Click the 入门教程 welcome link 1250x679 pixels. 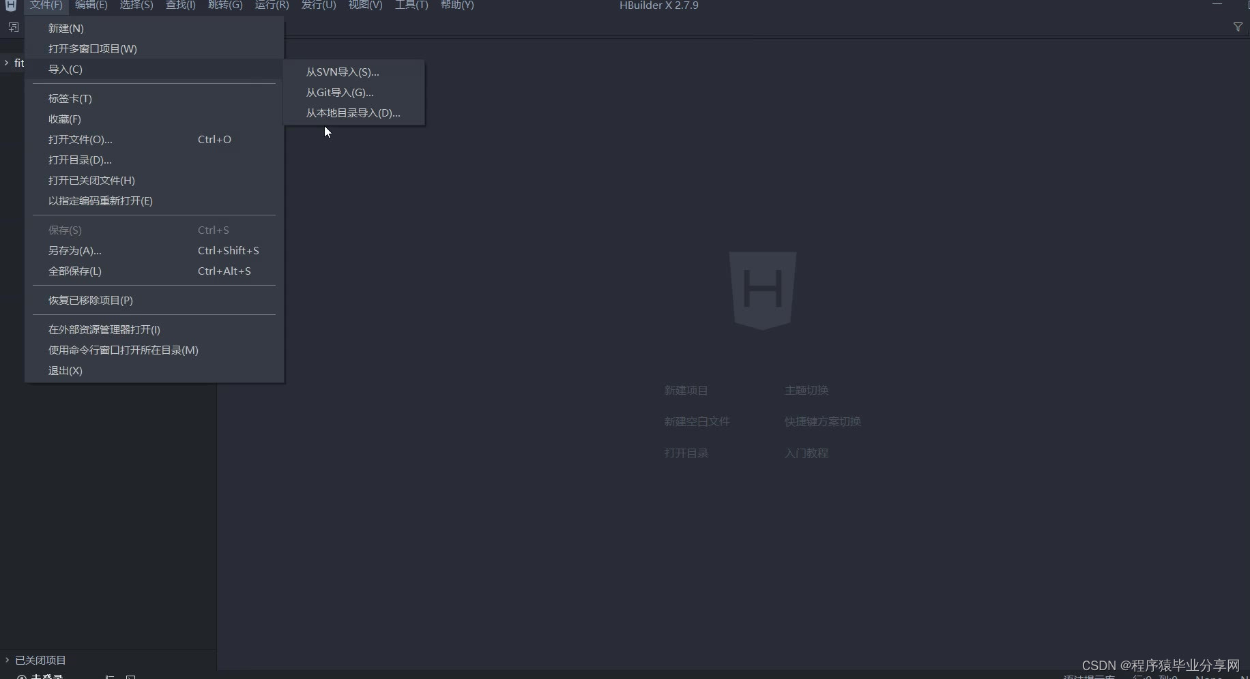(x=806, y=453)
